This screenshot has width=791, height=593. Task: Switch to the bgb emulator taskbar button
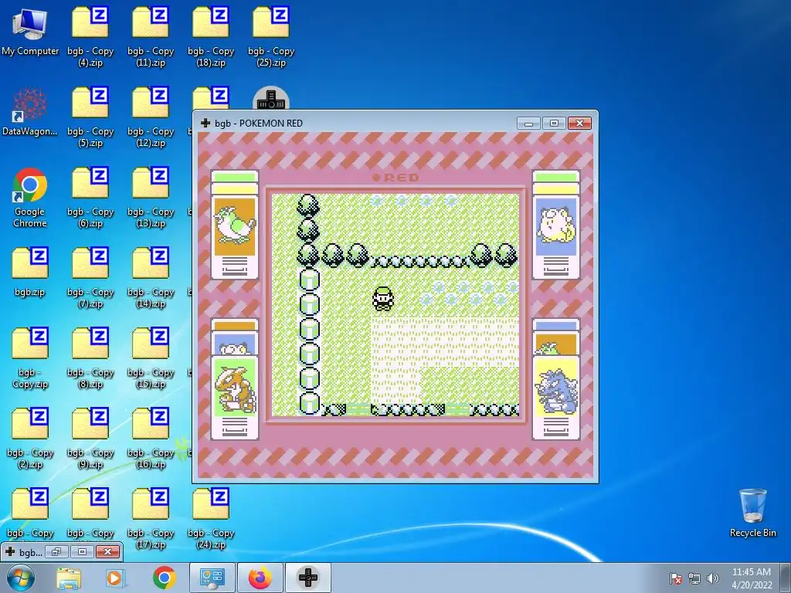coord(308,578)
